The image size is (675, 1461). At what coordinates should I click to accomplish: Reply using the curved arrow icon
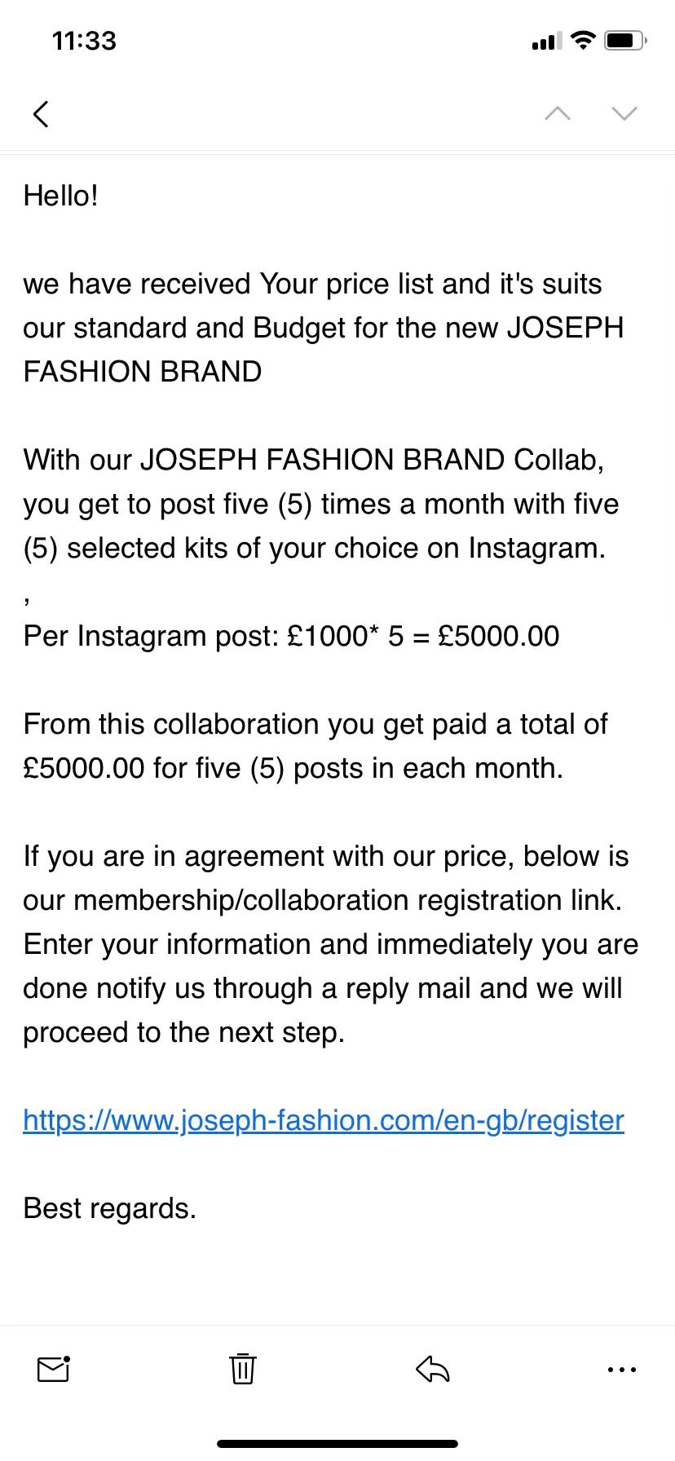(432, 1369)
